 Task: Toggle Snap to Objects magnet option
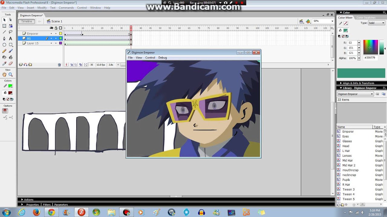[x=5, y=111]
